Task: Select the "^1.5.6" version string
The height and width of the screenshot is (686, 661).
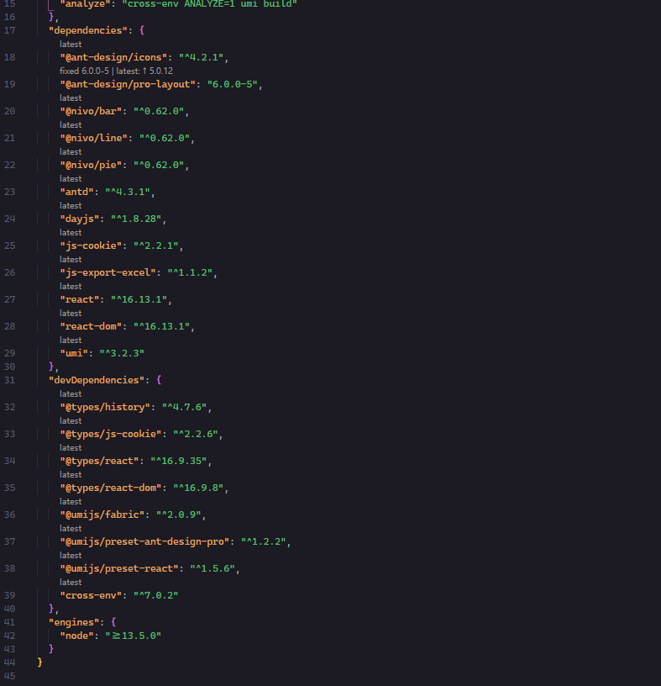Action: coord(212,568)
